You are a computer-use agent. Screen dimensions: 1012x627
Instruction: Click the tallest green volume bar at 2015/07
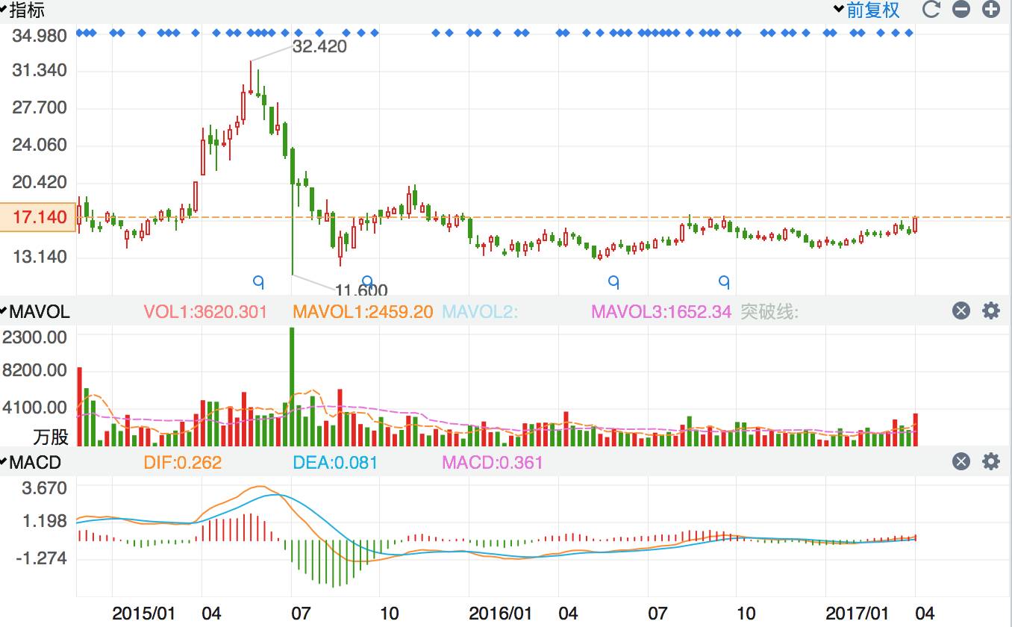point(292,387)
